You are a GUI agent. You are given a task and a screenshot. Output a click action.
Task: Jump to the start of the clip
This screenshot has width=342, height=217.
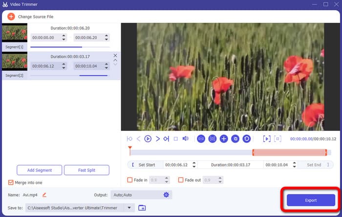(x=129, y=139)
